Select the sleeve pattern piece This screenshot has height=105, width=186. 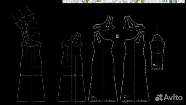(157, 52)
